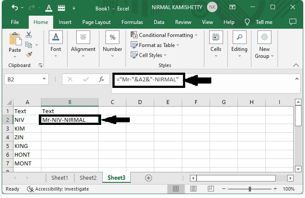Click the formula bar text field

point(206,83)
